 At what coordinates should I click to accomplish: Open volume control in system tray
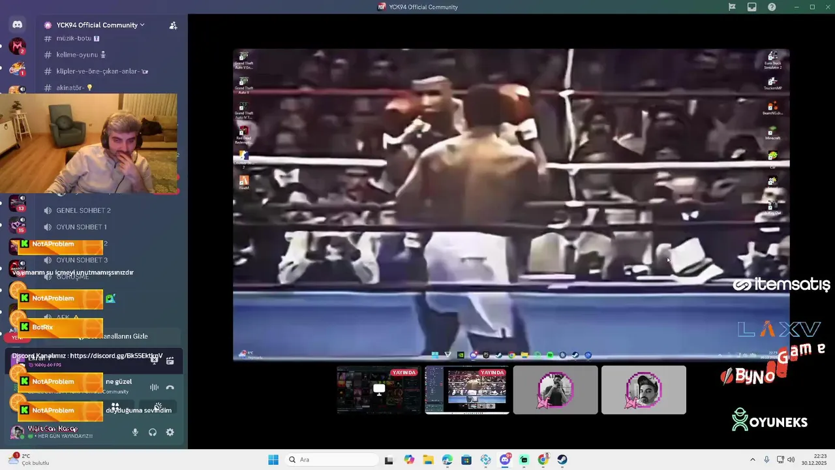791,460
